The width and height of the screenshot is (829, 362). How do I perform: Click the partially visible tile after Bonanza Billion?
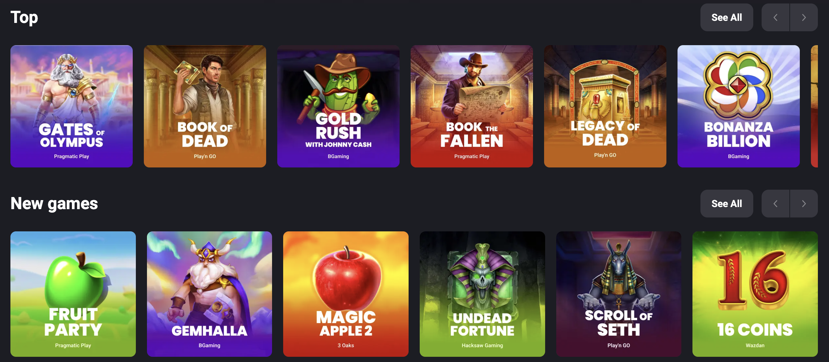coord(814,106)
